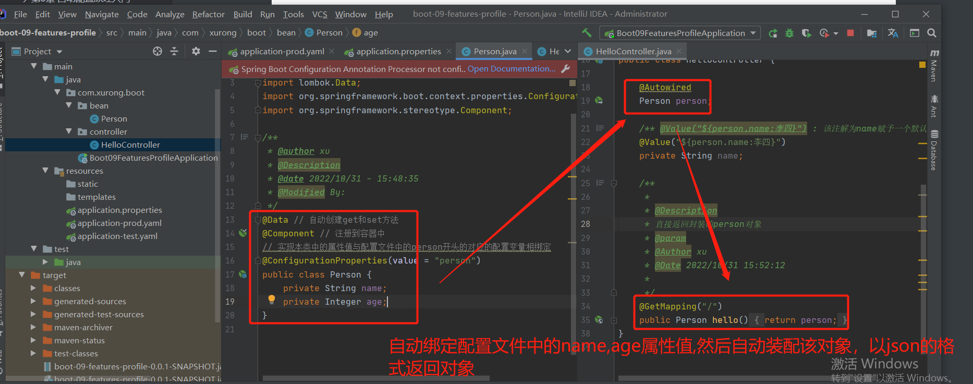
Task: Open the File menu
Action: click(20, 14)
